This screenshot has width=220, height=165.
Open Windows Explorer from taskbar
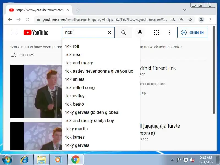click(42, 159)
